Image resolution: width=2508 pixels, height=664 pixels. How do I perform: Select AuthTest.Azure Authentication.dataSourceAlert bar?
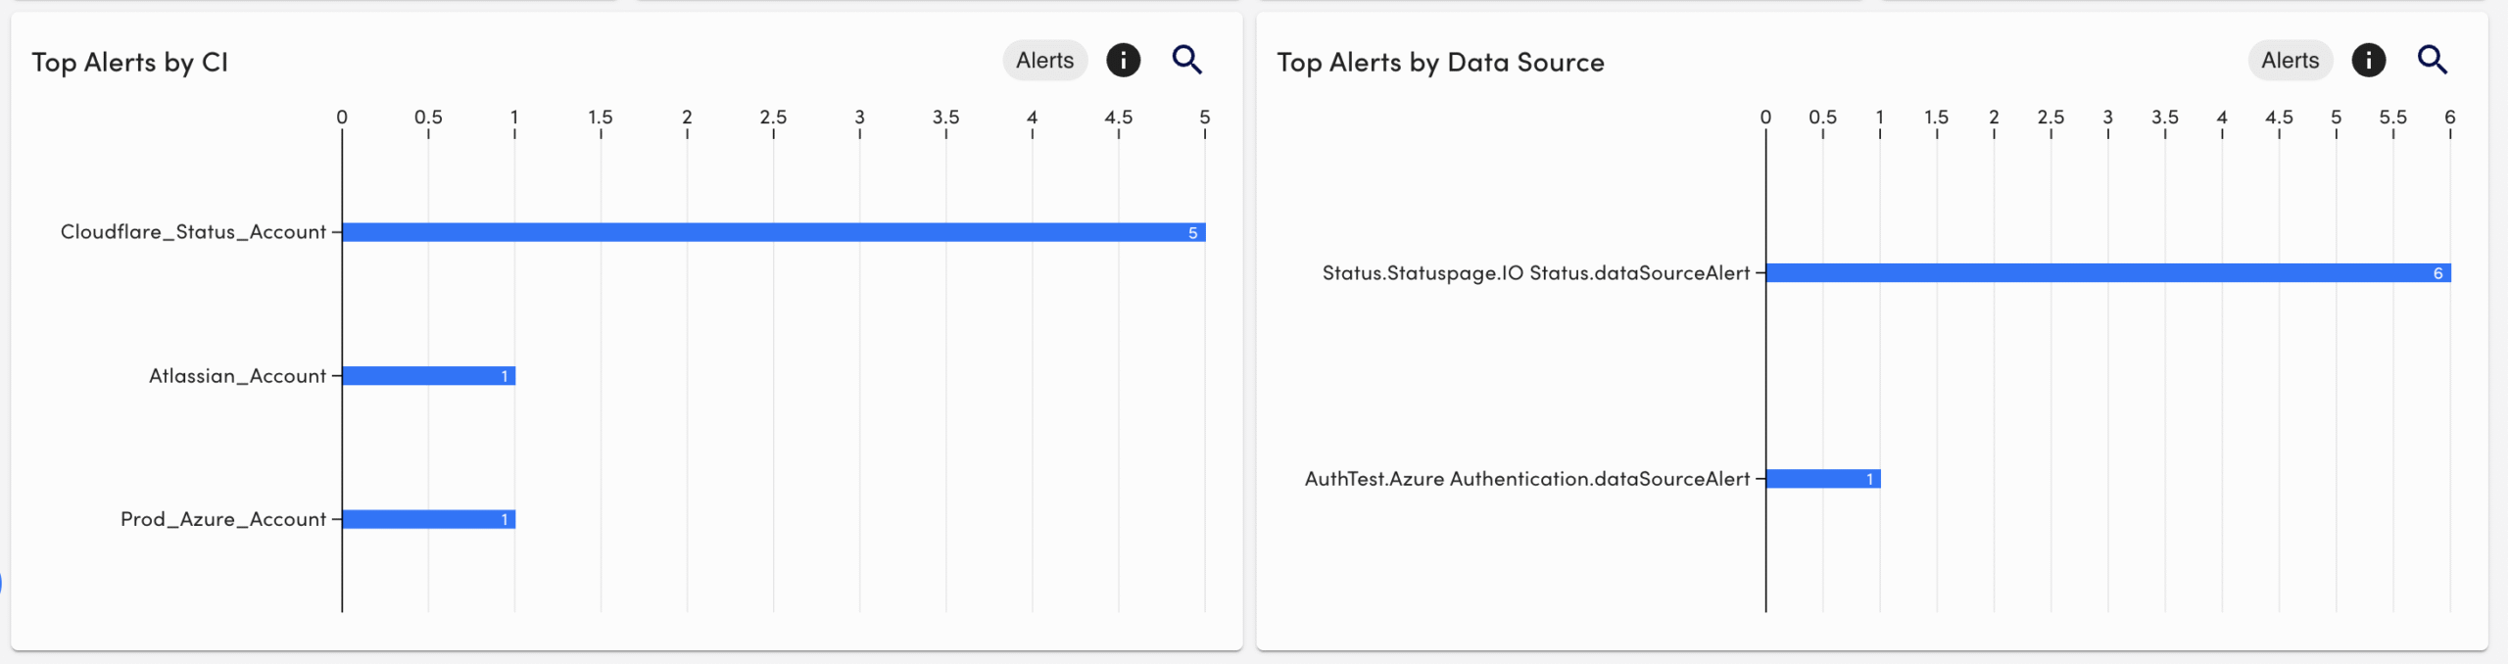[x=1823, y=479]
